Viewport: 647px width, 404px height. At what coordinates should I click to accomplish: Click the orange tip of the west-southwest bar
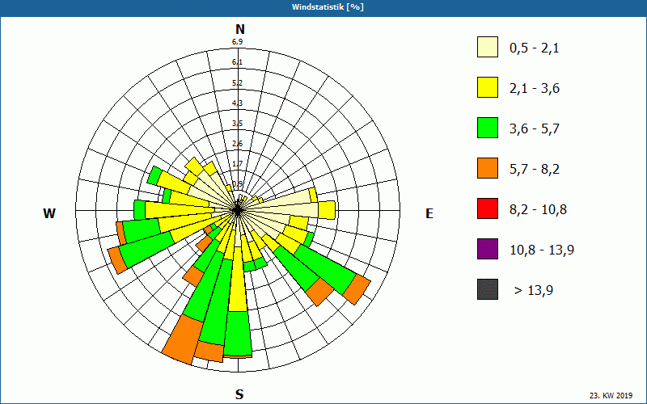117,261
